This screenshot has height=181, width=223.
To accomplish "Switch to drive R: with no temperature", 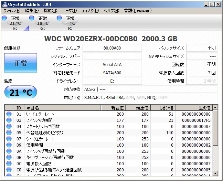I will click(70, 23).
